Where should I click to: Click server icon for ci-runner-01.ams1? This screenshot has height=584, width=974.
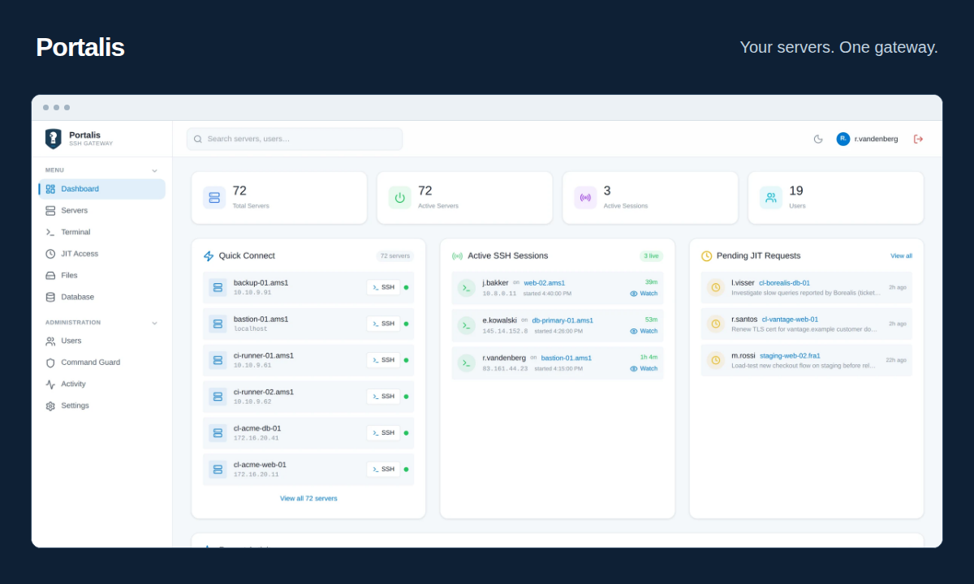[x=218, y=360]
